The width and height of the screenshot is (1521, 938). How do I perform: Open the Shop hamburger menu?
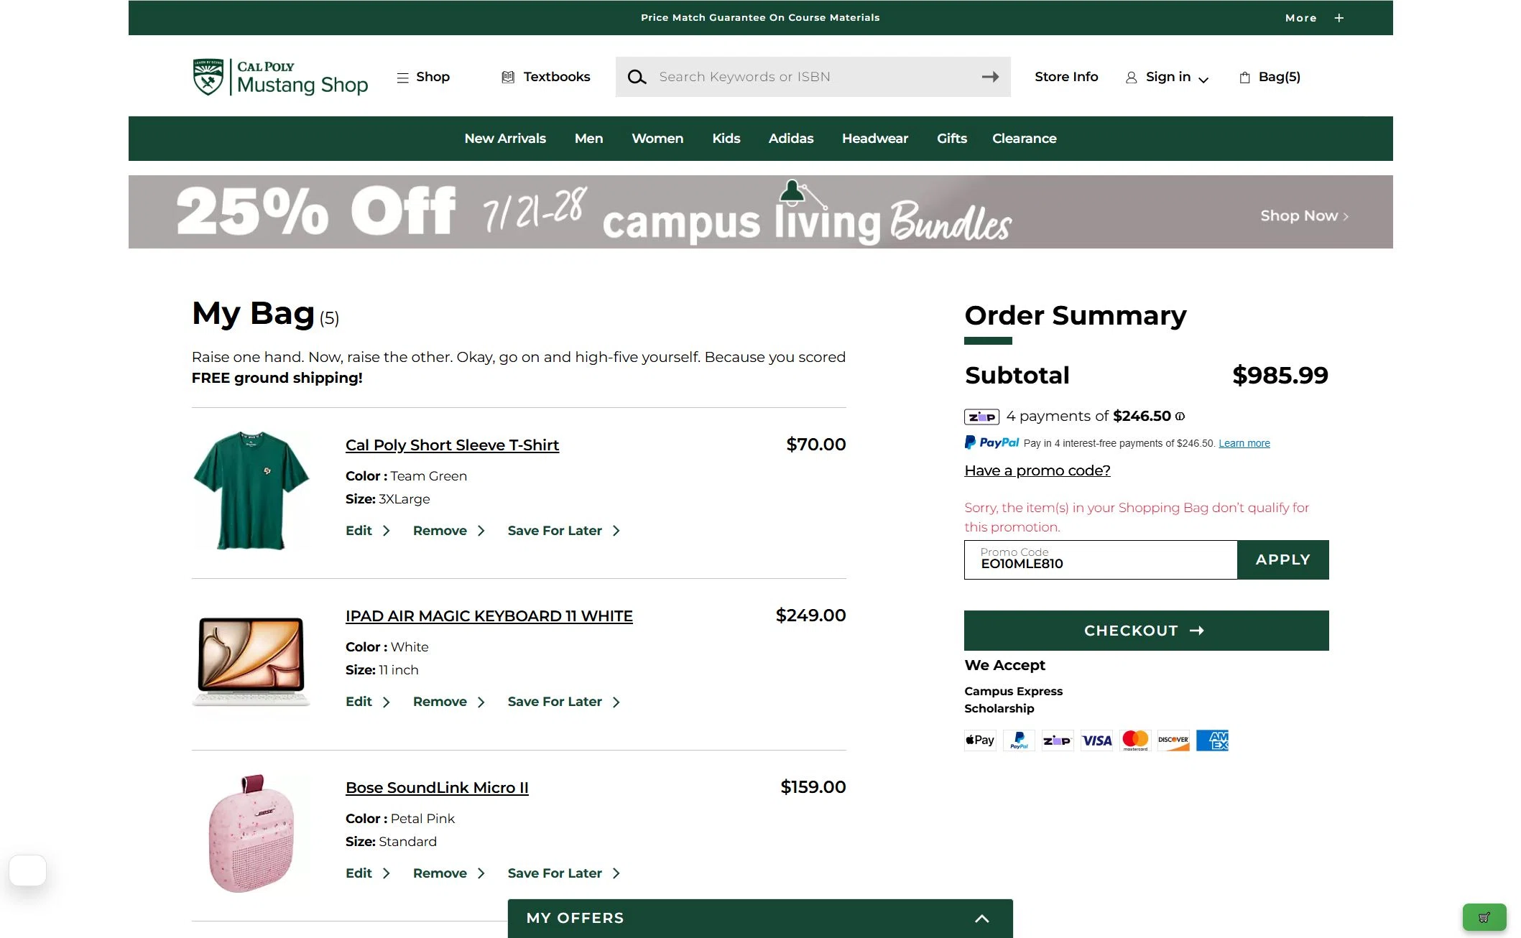pyautogui.click(x=402, y=77)
